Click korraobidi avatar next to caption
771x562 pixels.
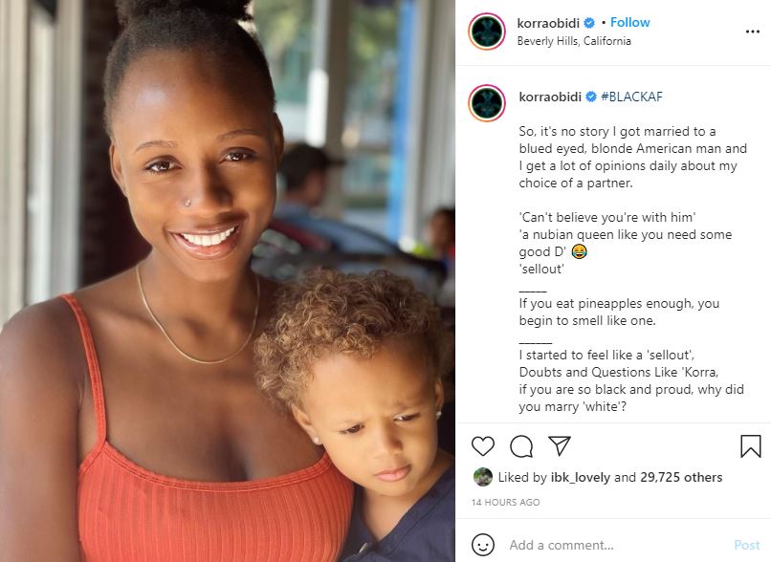pos(487,103)
